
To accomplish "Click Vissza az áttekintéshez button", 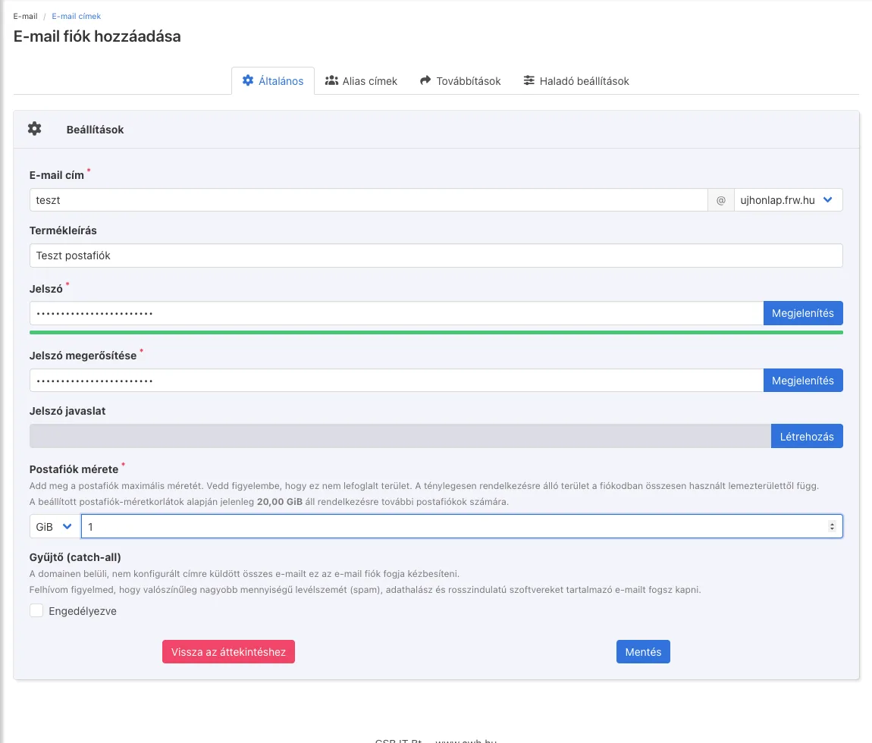I will pos(228,652).
